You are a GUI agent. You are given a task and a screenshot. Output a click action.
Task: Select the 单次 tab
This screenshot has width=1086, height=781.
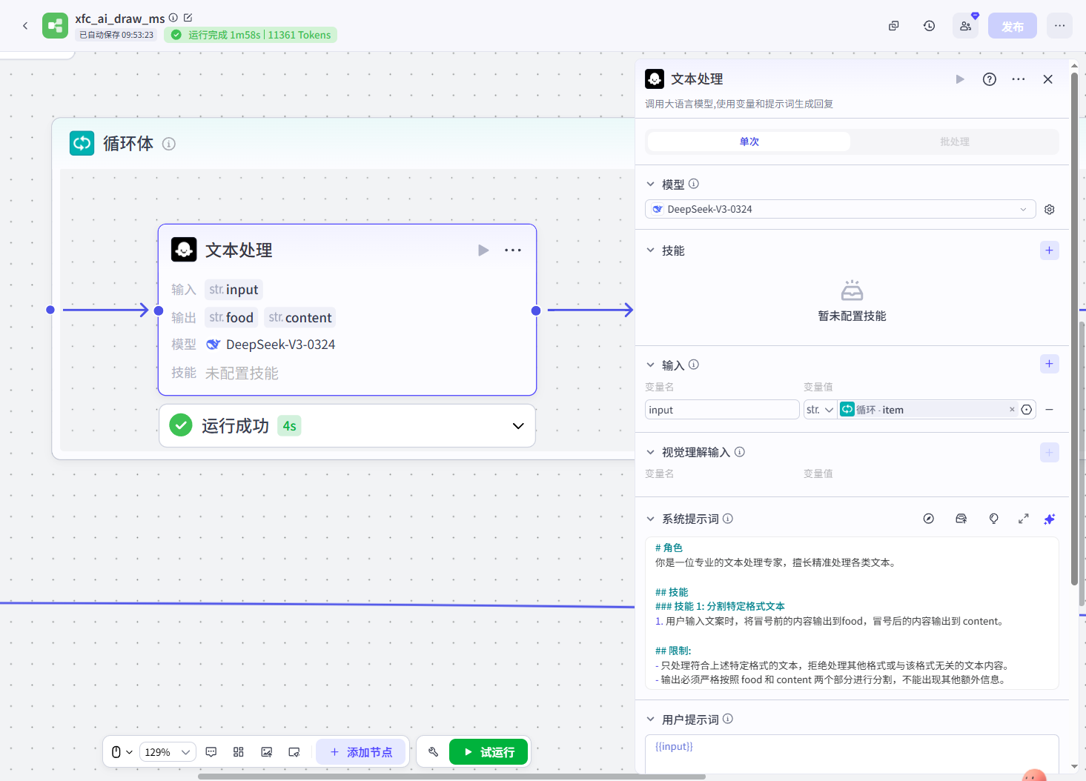[749, 142]
